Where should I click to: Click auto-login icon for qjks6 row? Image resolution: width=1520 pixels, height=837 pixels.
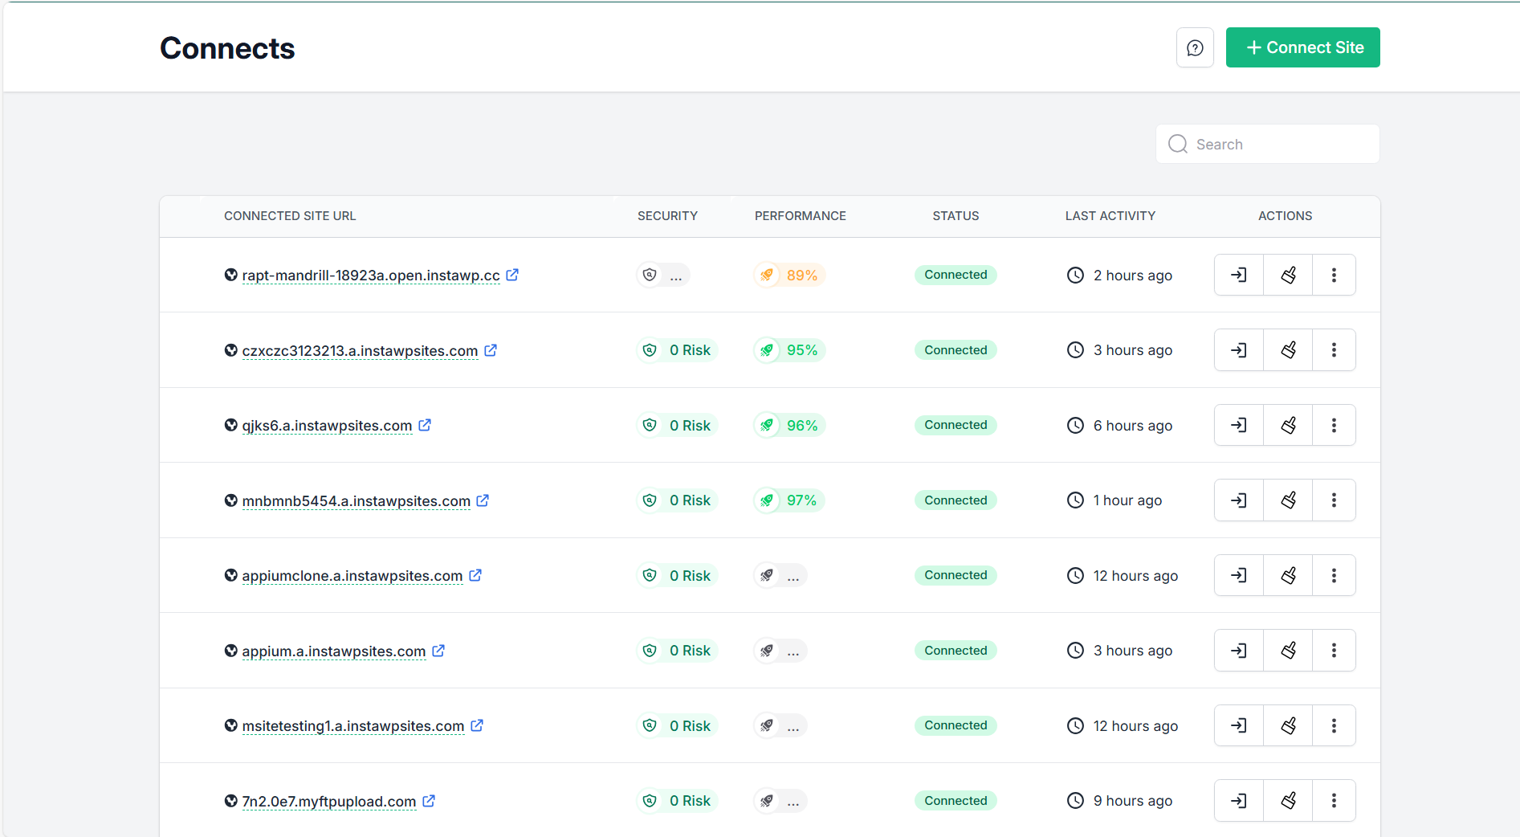tap(1239, 425)
